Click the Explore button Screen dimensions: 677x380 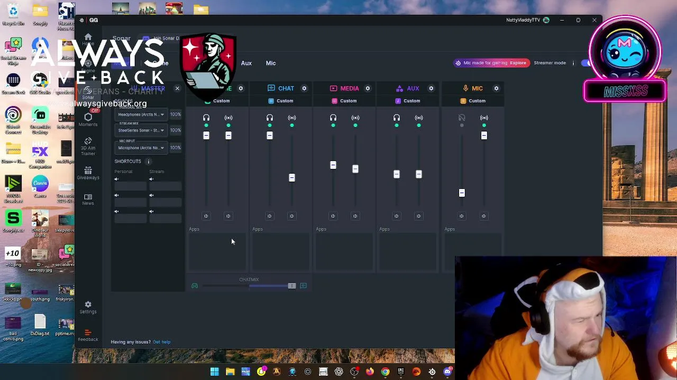[x=518, y=63]
